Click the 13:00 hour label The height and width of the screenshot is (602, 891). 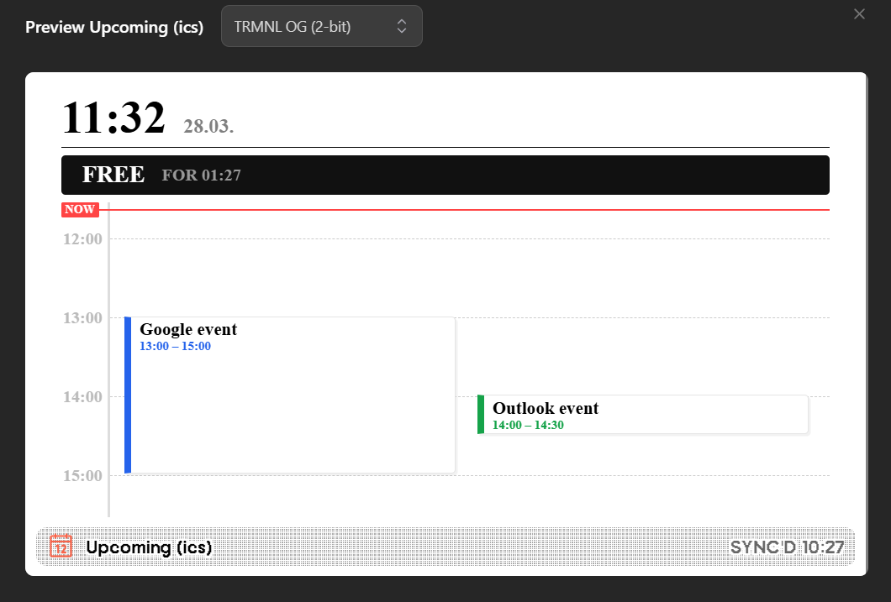[x=83, y=317]
